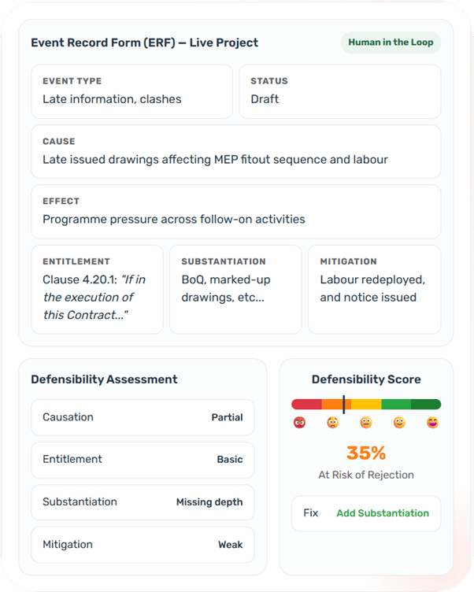Select the neutral face emoji

click(366, 423)
